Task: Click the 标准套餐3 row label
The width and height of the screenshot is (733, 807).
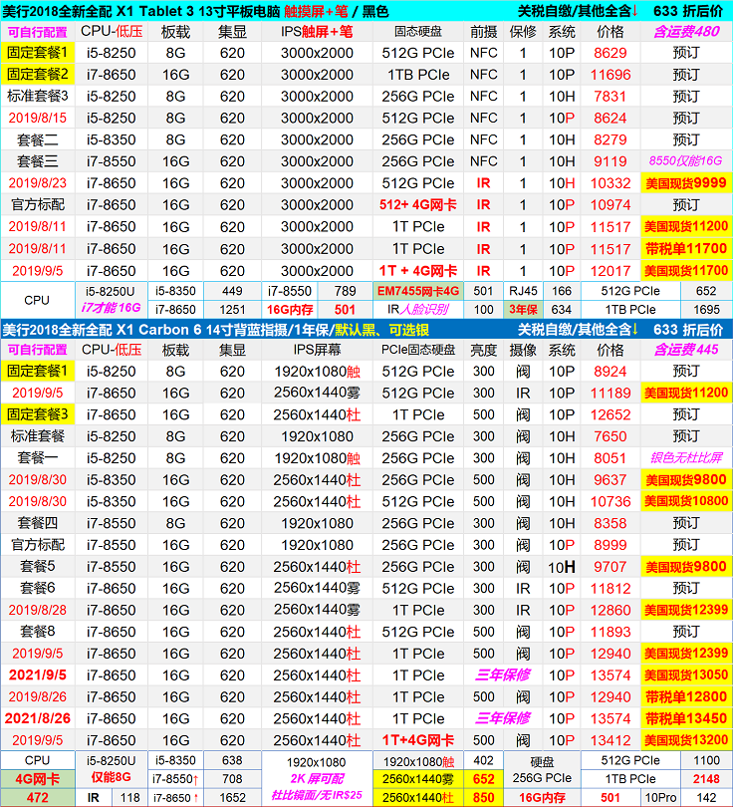Action: pos(38,97)
